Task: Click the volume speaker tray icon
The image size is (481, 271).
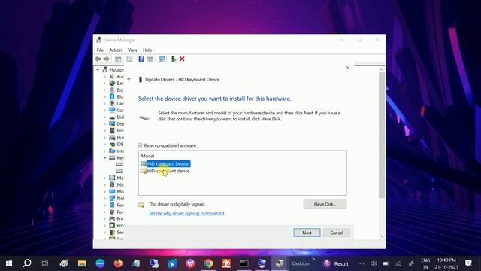Action: click(374, 263)
